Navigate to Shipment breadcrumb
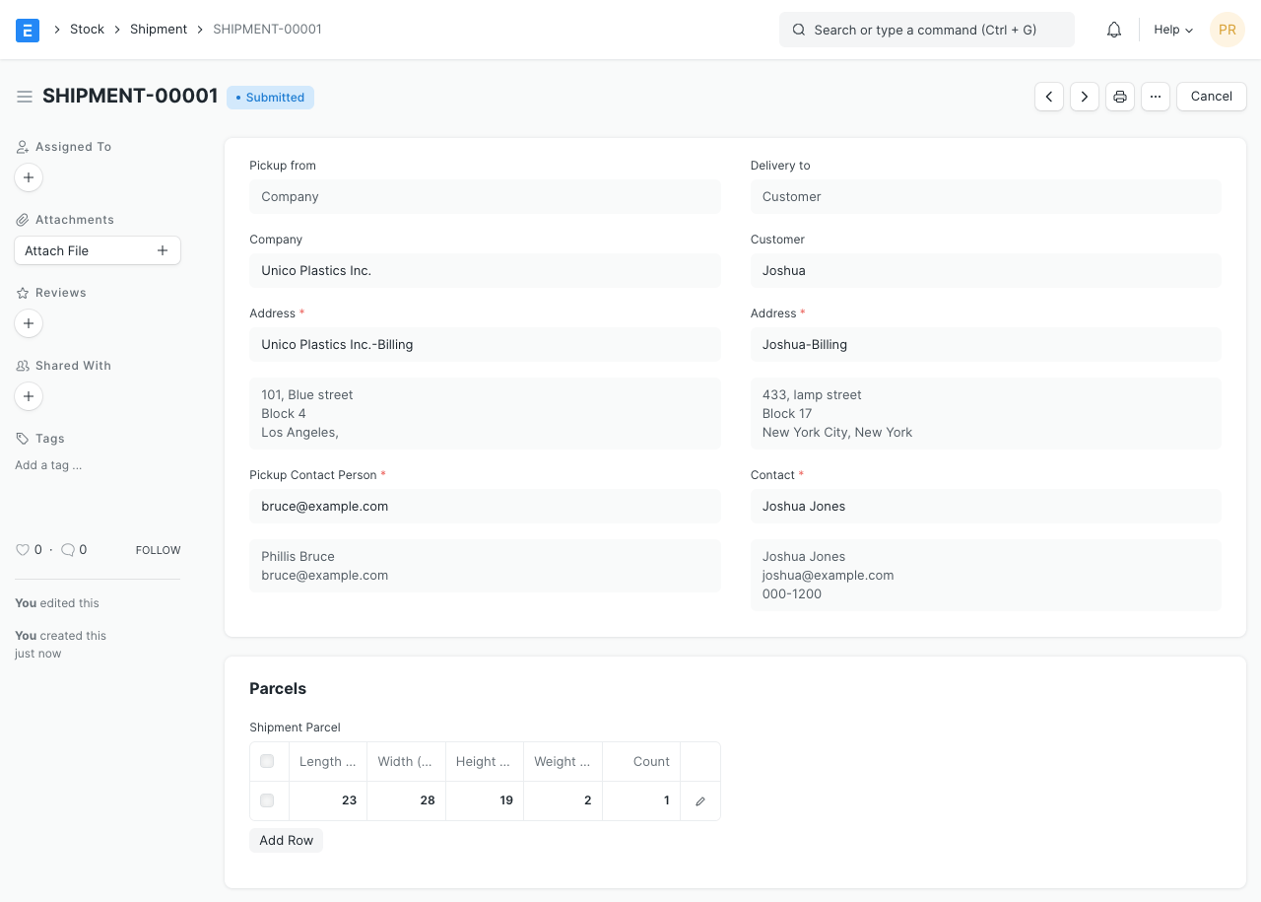 point(159,30)
